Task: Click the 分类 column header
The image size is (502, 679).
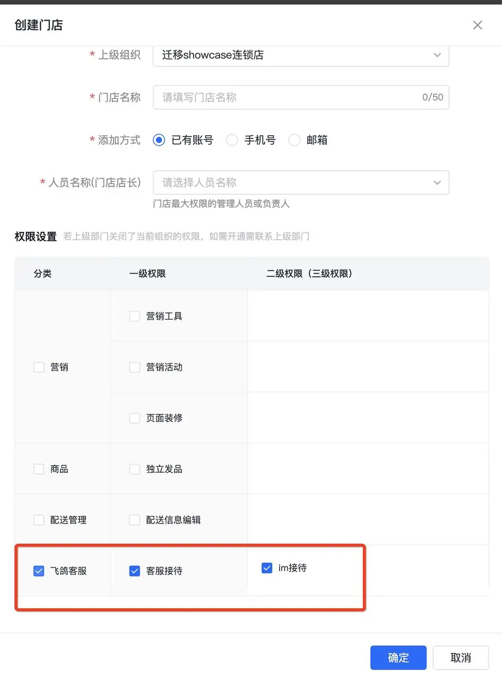Action: (42, 274)
